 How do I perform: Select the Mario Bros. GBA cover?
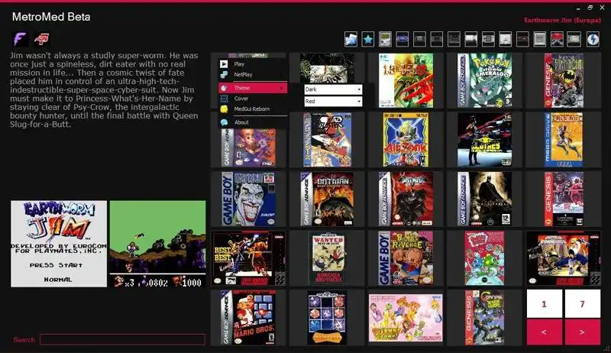[x=249, y=318]
